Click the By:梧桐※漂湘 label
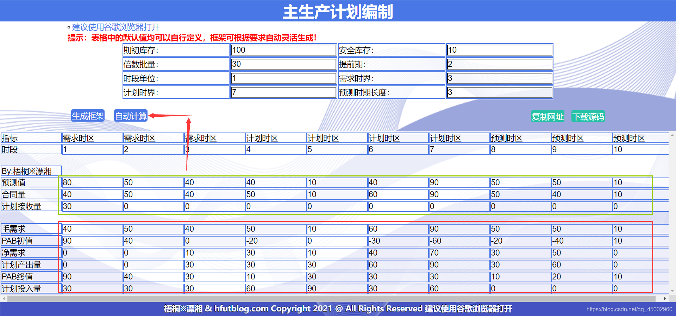Screen dimensions: 676x316 click(31, 171)
